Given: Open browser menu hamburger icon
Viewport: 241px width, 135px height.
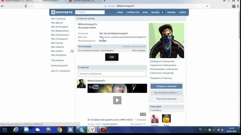Looking at the screenshot, I should pyautogui.click(x=224, y=1).
